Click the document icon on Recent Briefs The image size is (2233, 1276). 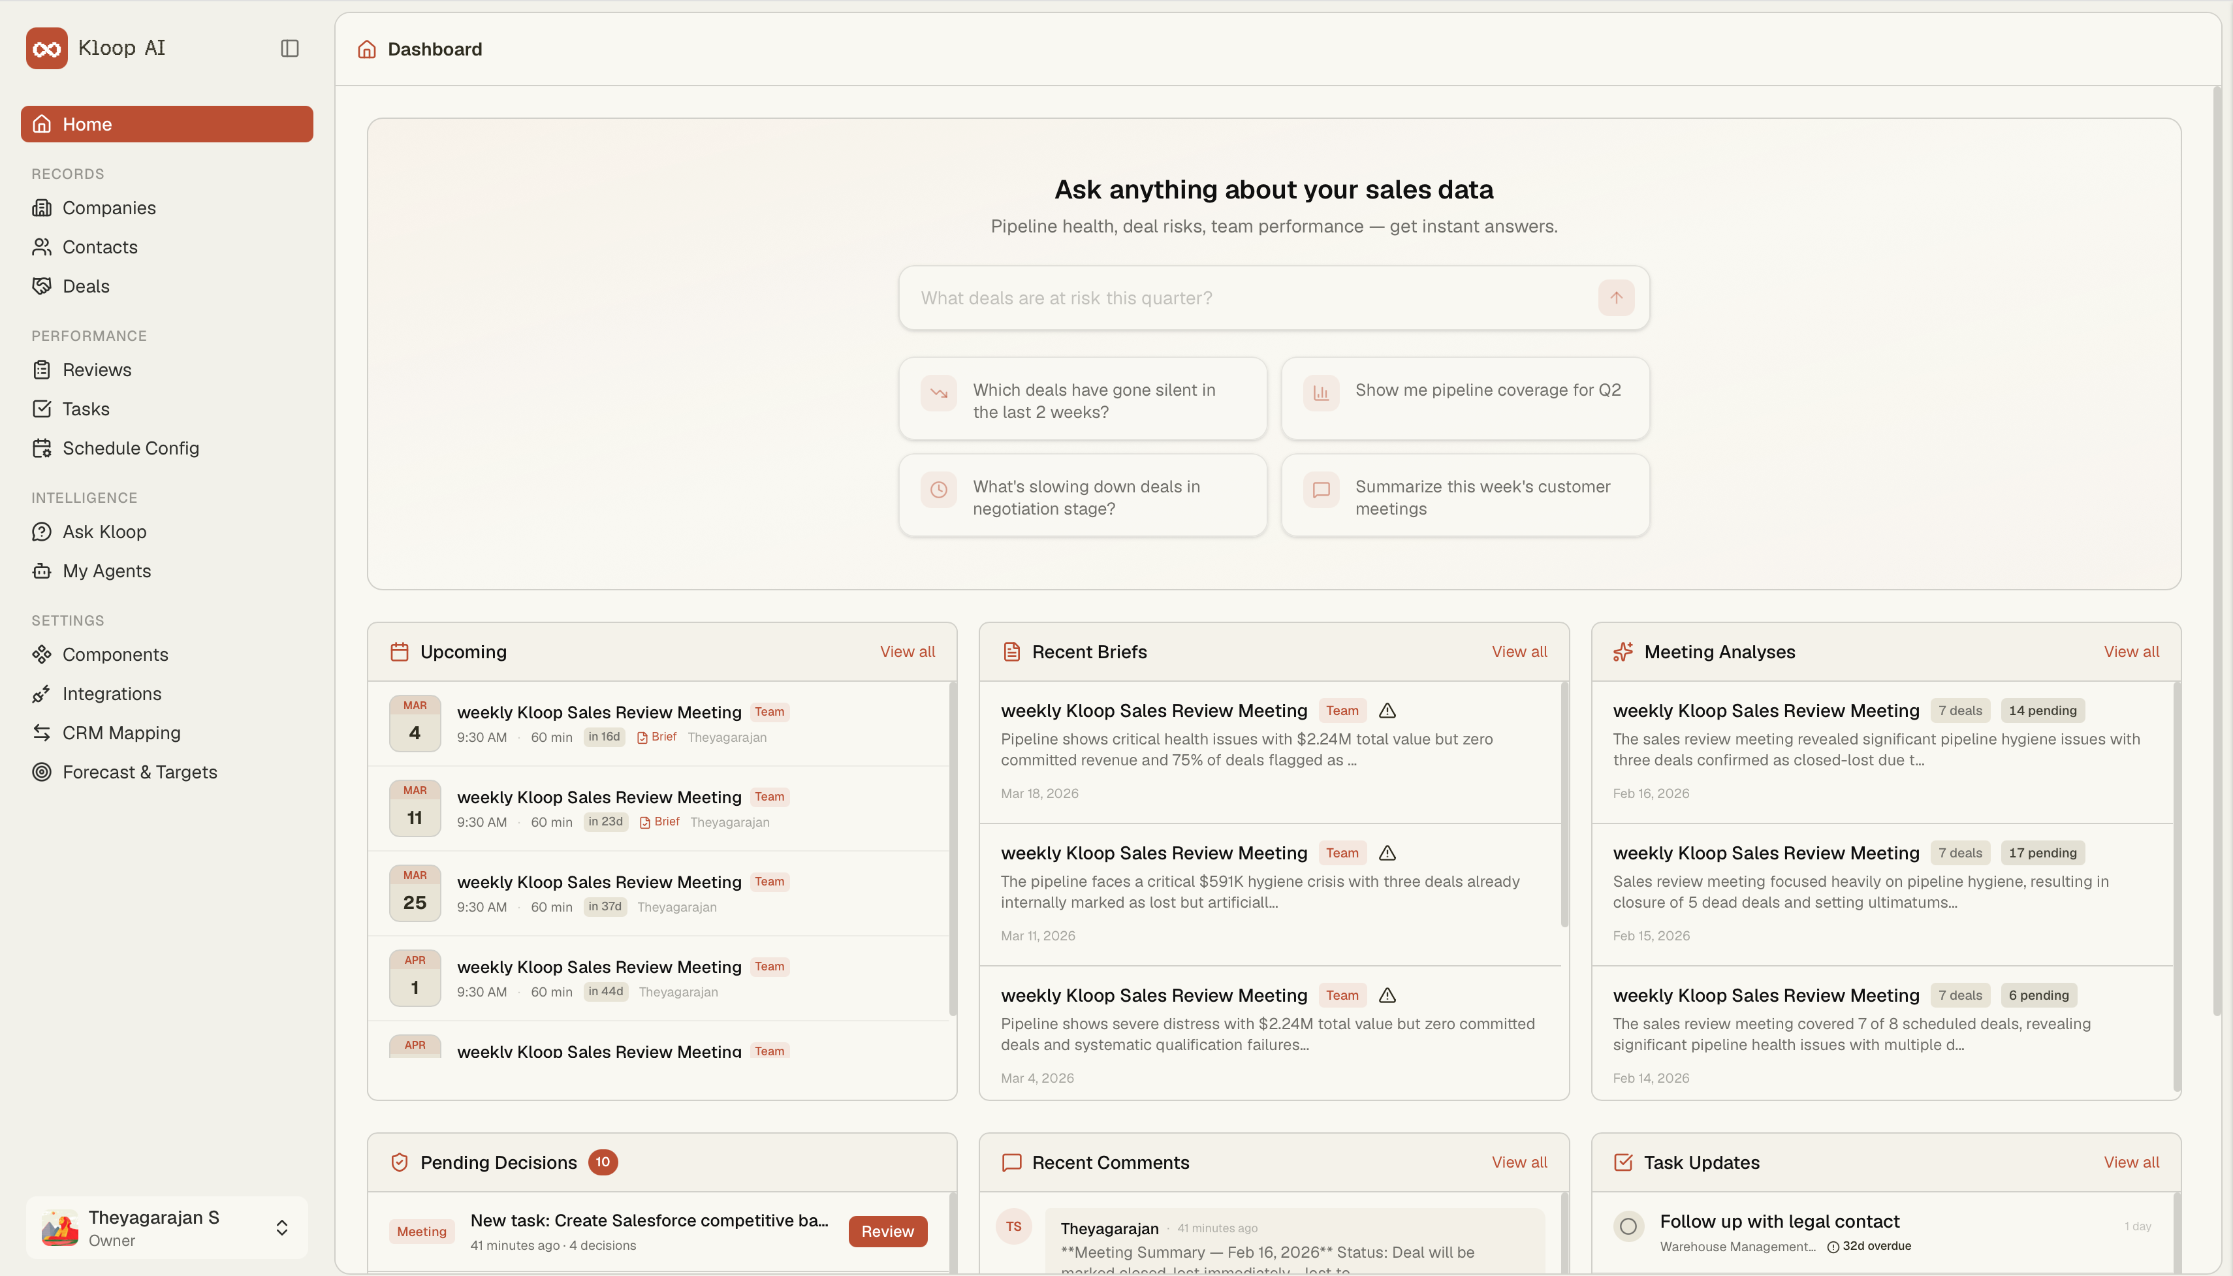(1011, 651)
